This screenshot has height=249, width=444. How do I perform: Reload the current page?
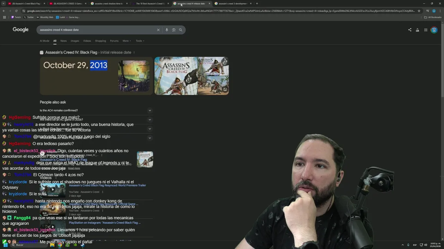(x=16, y=11)
